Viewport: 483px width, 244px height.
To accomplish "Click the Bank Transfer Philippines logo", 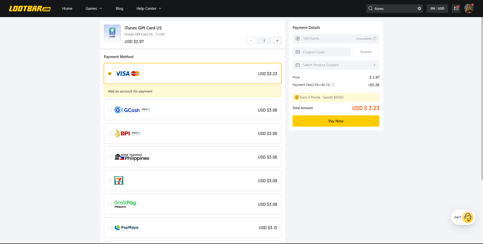I will tap(132, 157).
